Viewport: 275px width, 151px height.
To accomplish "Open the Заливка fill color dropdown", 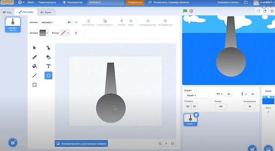I will tap(44, 33).
